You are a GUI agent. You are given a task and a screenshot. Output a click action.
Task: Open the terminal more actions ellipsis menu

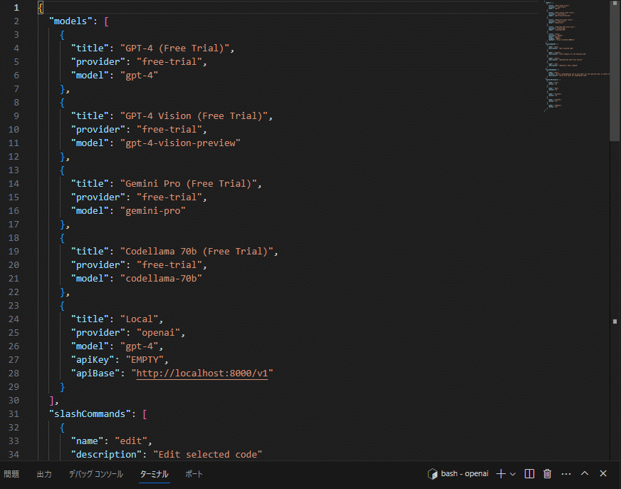(x=566, y=473)
